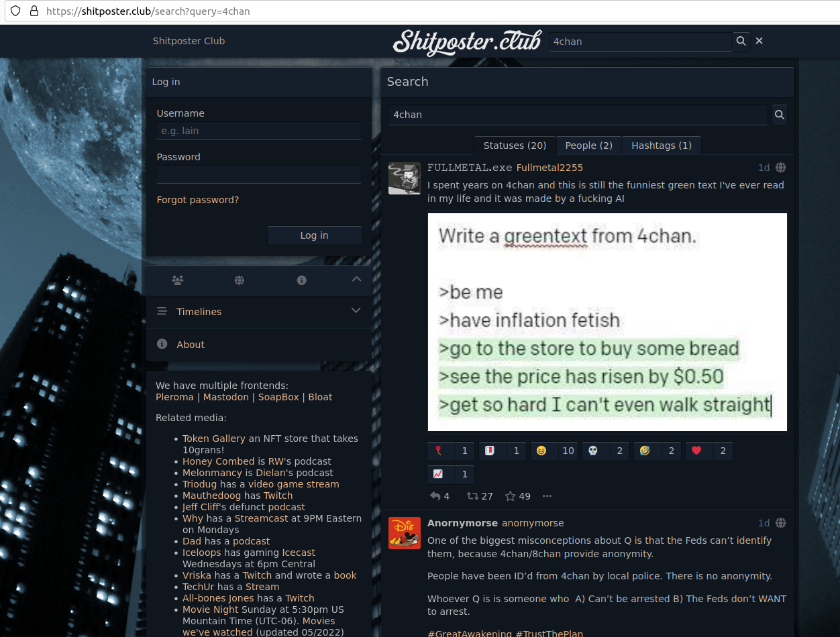The width and height of the screenshot is (840, 637).
Task: Open the globe federated timeline icon
Action: 240,280
